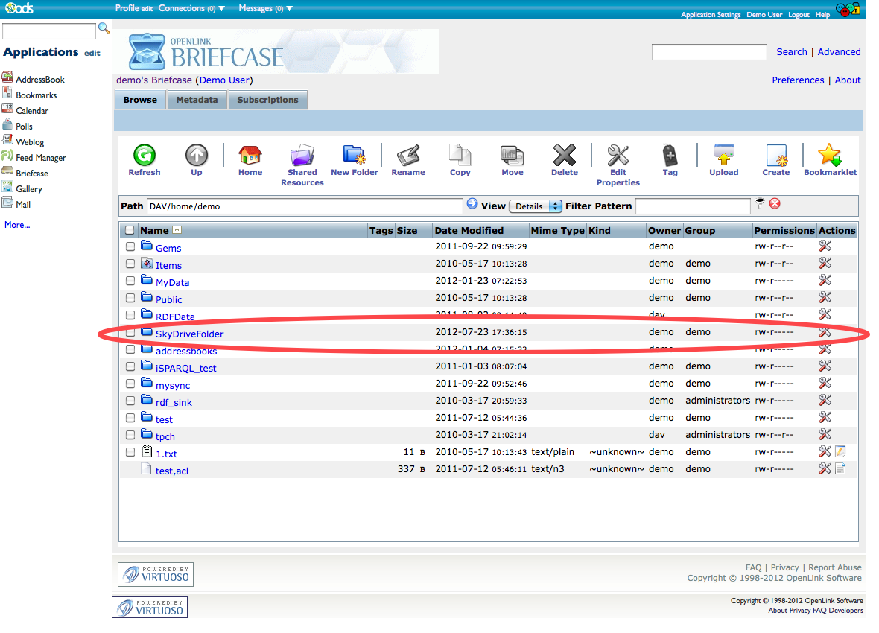Image resolution: width=879 pixels, height=633 pixels.
Task: Expand the Messages dropdown
Action: point(265,8)
